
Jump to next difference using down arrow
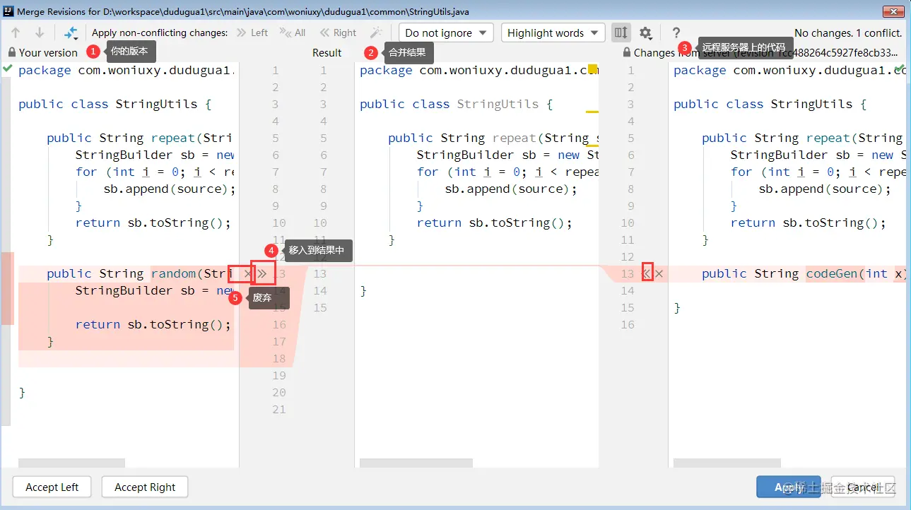click(x=40, y=32)
